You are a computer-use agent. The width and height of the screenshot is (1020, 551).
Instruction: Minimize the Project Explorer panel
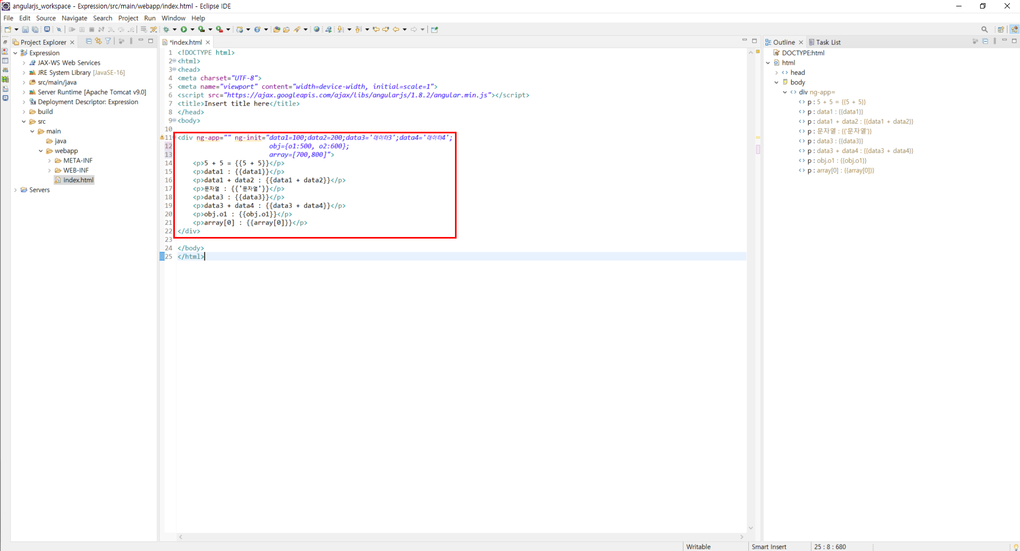tap(141, 41)
